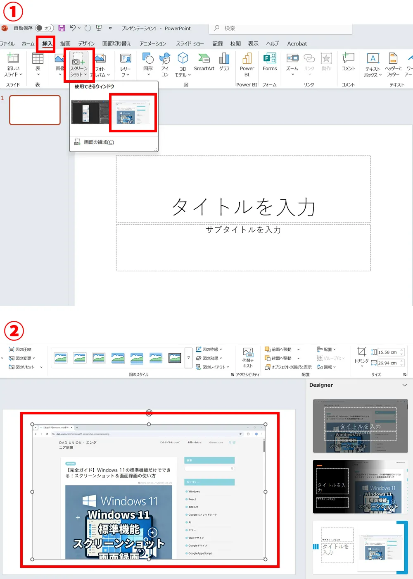
Task: Click the Power BI icon
Action: [247, 64]
